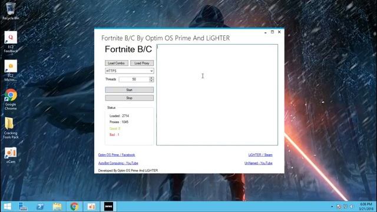Image resolution: width=377 pixels, height=212 pixels.
Task: Open the HTTPS proxy type dropdown
Action: tap(130, 71)
